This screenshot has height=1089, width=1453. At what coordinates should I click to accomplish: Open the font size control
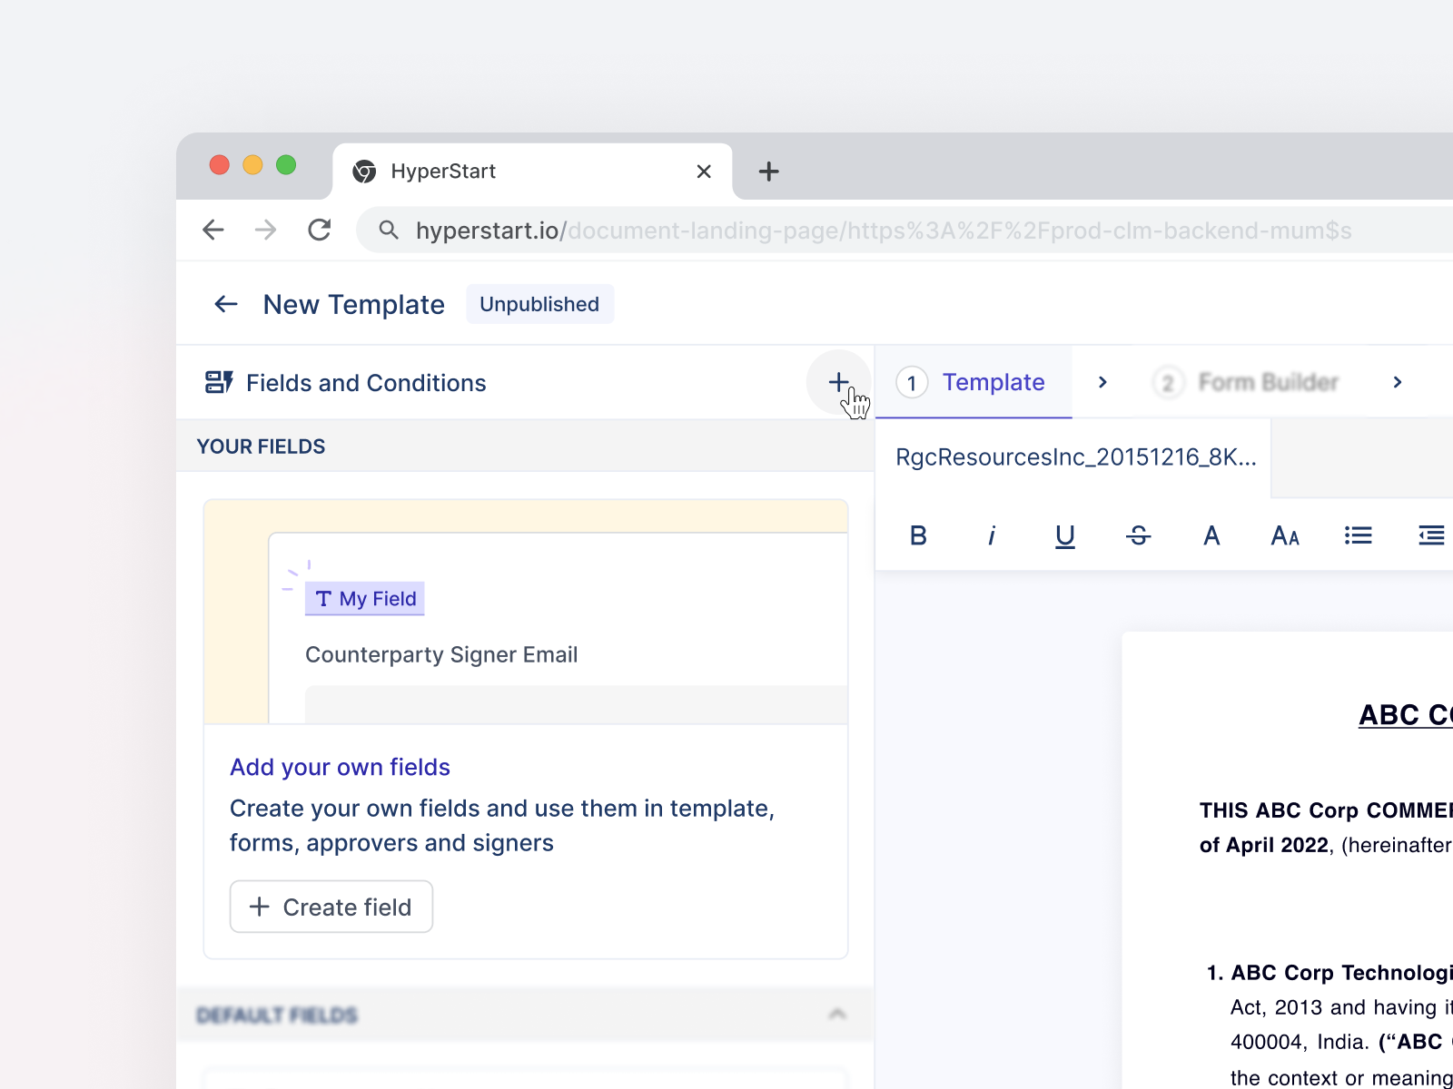(1284, 535)
